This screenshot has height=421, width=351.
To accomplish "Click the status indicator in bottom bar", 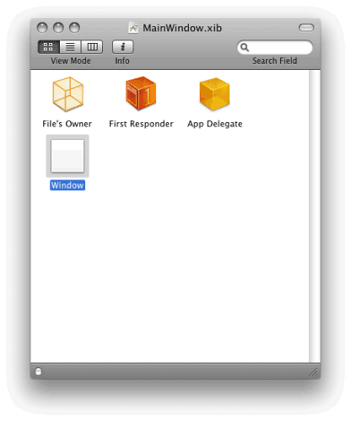I will click(x=38, y=371).
